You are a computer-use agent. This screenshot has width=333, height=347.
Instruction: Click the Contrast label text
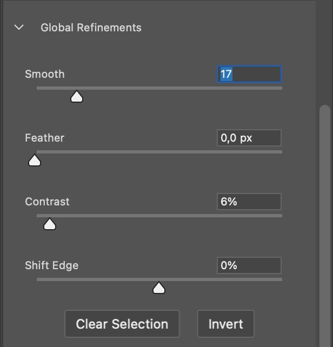point(48,202)
